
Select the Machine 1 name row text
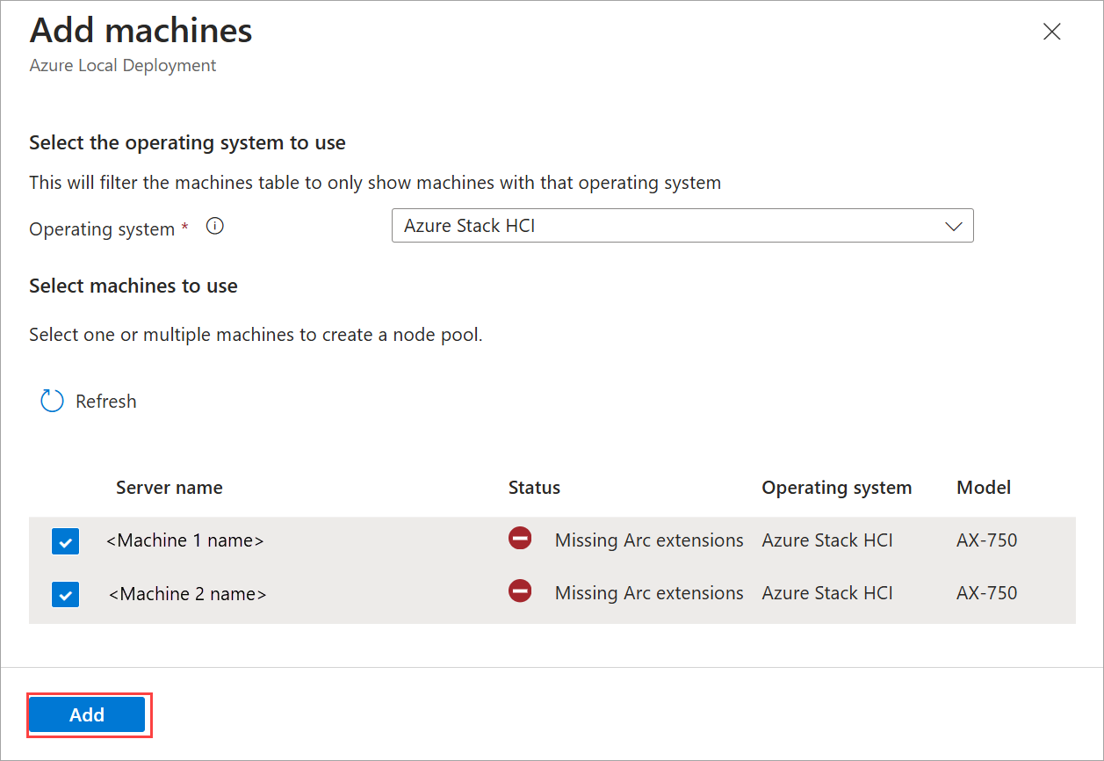[x=184, y=540]
